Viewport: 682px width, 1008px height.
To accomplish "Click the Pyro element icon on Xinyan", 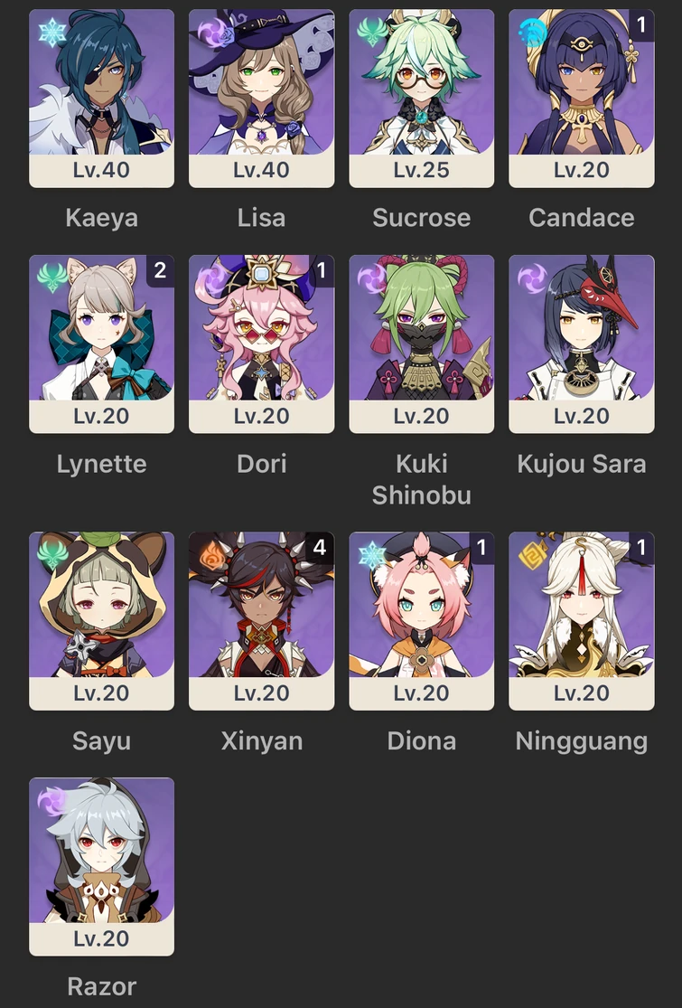I will [x=212, y=555].
